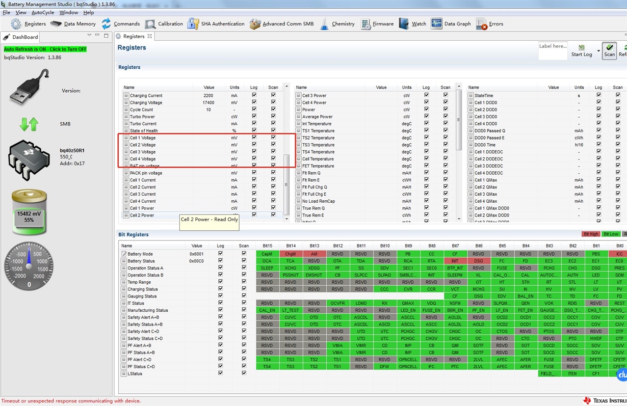Click the CapM bit of Battery Mode
This screenshot has height=406, width=627.
(x=267, y=254)
